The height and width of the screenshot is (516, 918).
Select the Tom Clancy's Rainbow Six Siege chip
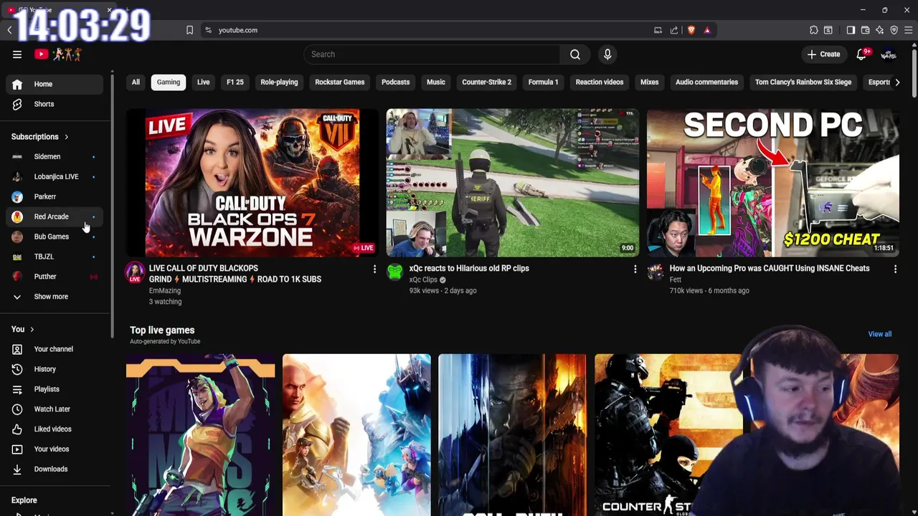[803, 82]
